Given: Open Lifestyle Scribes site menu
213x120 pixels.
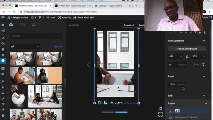Looking at the screenshot, I should [x=18, y=18].
